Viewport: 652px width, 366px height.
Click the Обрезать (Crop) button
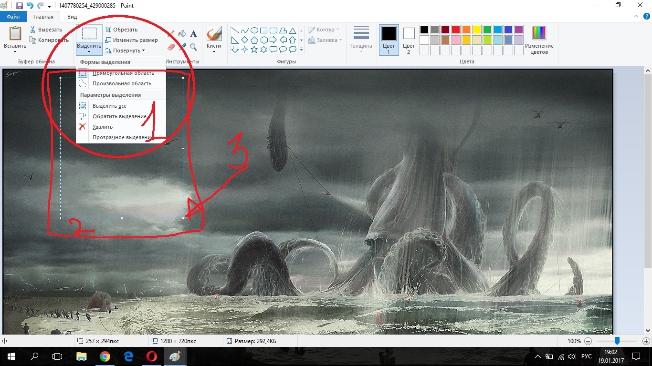pyautogui.click(x=121, y=30)
